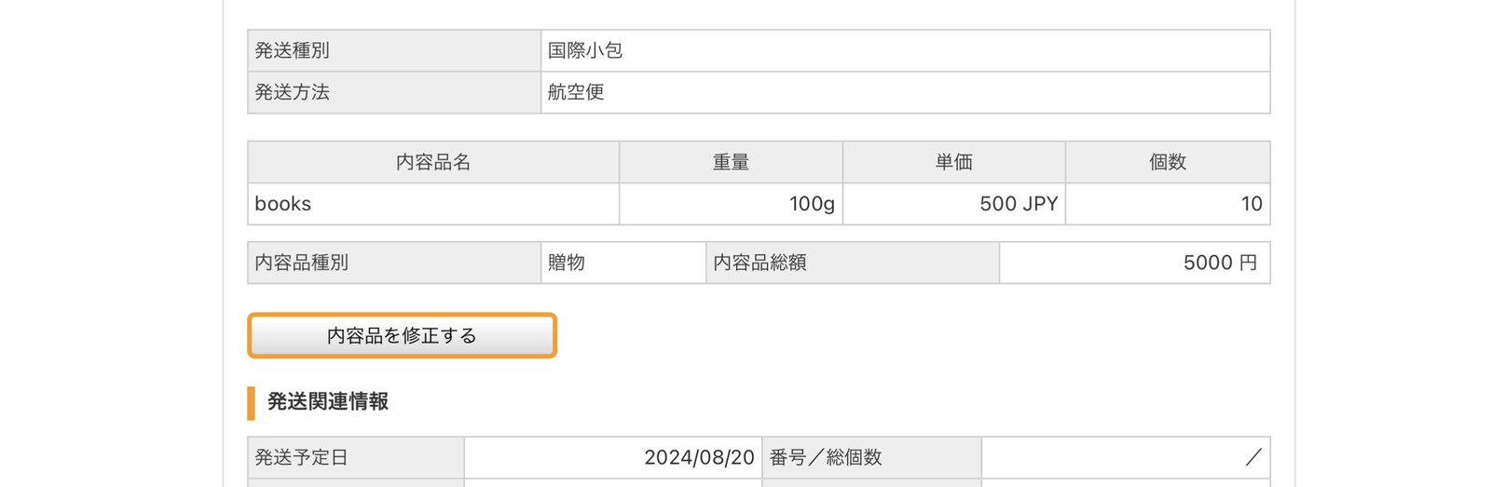Click the 個数 column header
Image resolution: width=1491 pixels, height=487 pixels.
(x=1168, y=162)
